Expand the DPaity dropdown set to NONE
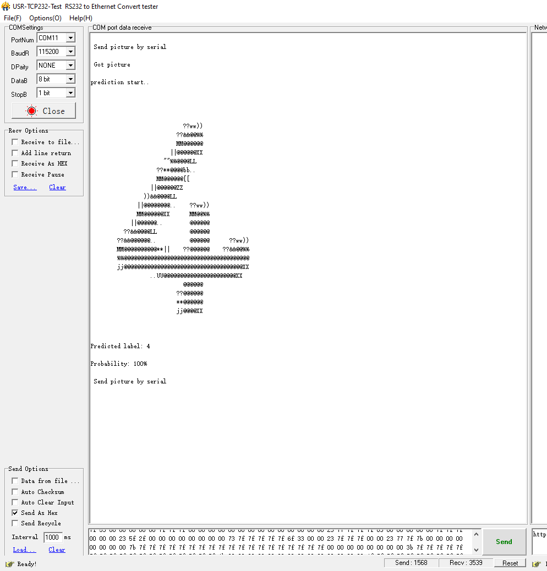This screenshot has width=547, height=571. pyautogui.click(x=70, y=65)
